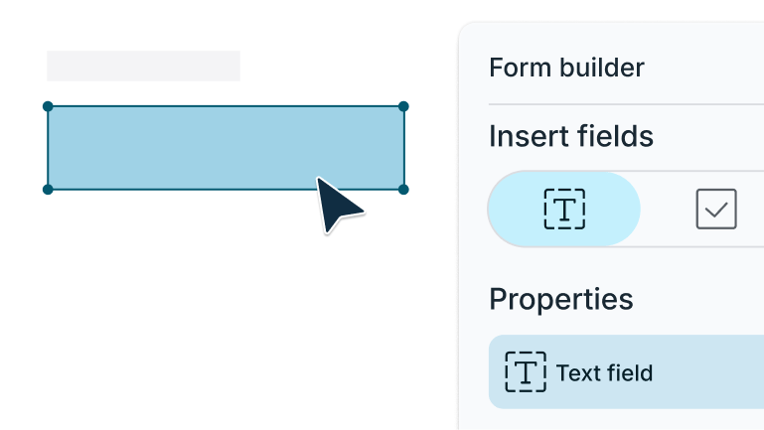Click the "Text field" label in Properties
The image size is (764, 430).
pyautogui.click(x=604, y=373)
